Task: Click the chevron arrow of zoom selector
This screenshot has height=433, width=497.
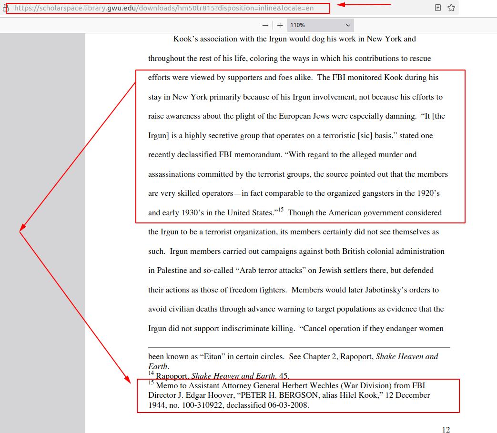Action: click(348, 25)
